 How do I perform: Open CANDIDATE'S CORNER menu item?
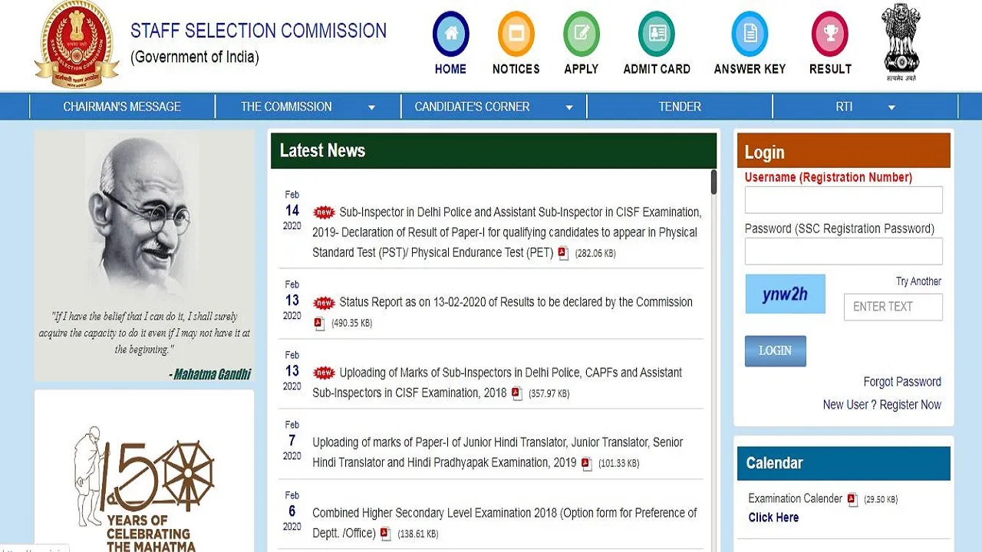coord(493,107)
